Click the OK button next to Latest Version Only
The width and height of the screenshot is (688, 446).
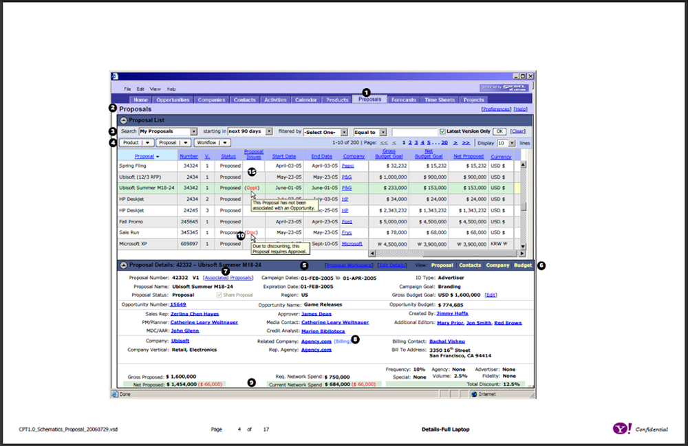pos(499,131)
